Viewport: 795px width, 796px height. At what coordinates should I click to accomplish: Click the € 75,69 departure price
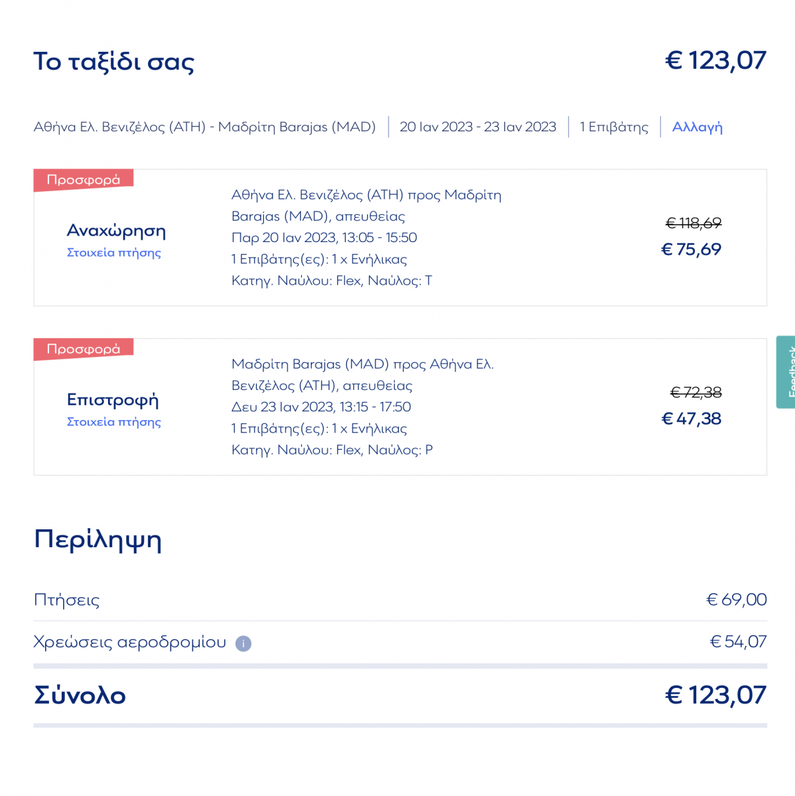[x=691, y=249]
